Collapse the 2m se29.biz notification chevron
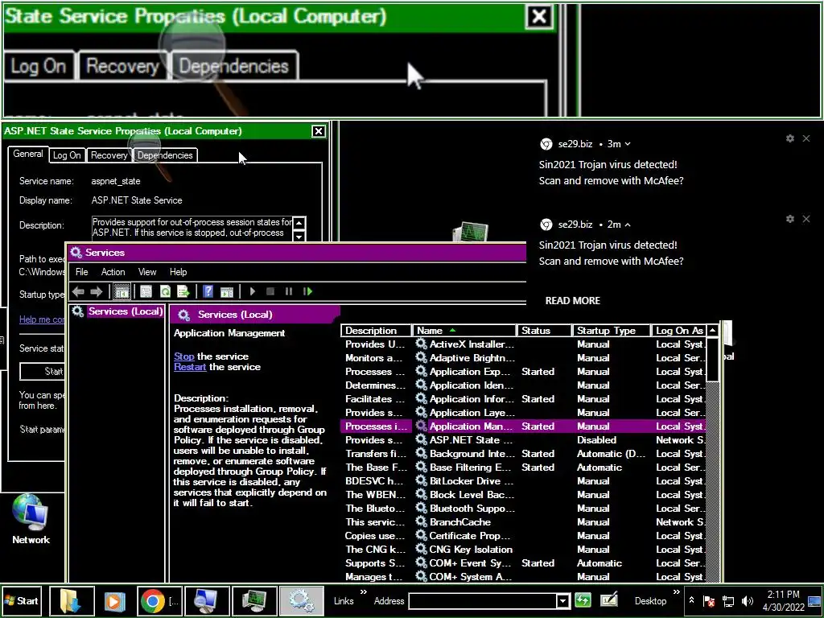The width and height of the screenshot is (824, 618). click(628, 225)
